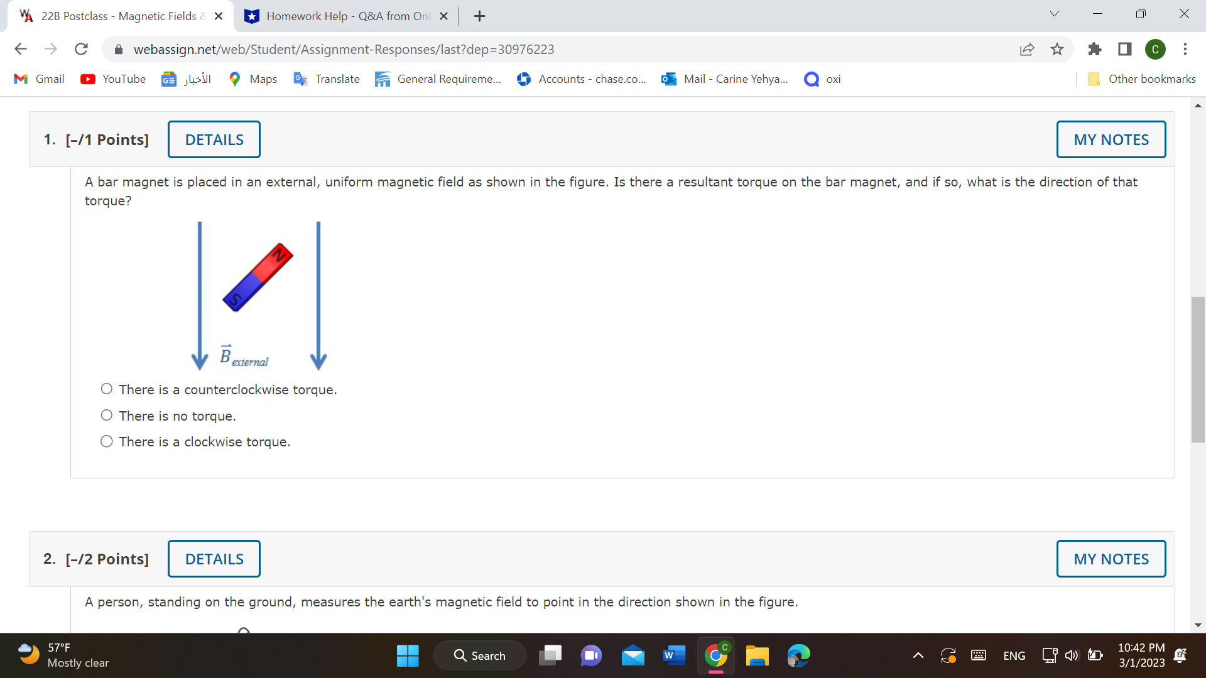Open the Translate bookmark link

coord(327,79)
